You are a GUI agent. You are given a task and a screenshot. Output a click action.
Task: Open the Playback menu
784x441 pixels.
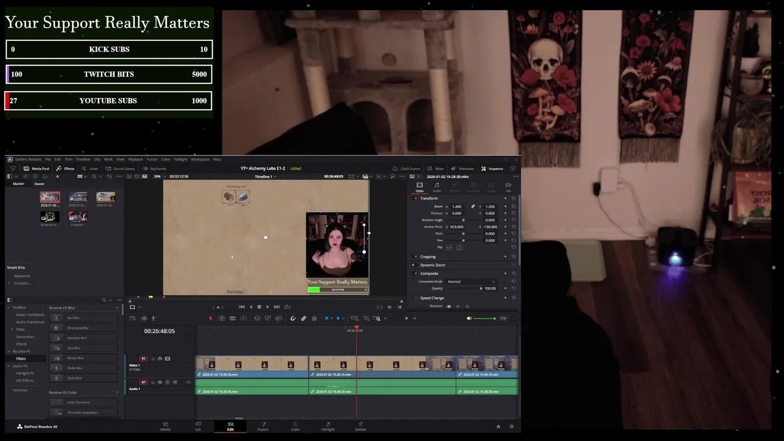click(135, 159)
